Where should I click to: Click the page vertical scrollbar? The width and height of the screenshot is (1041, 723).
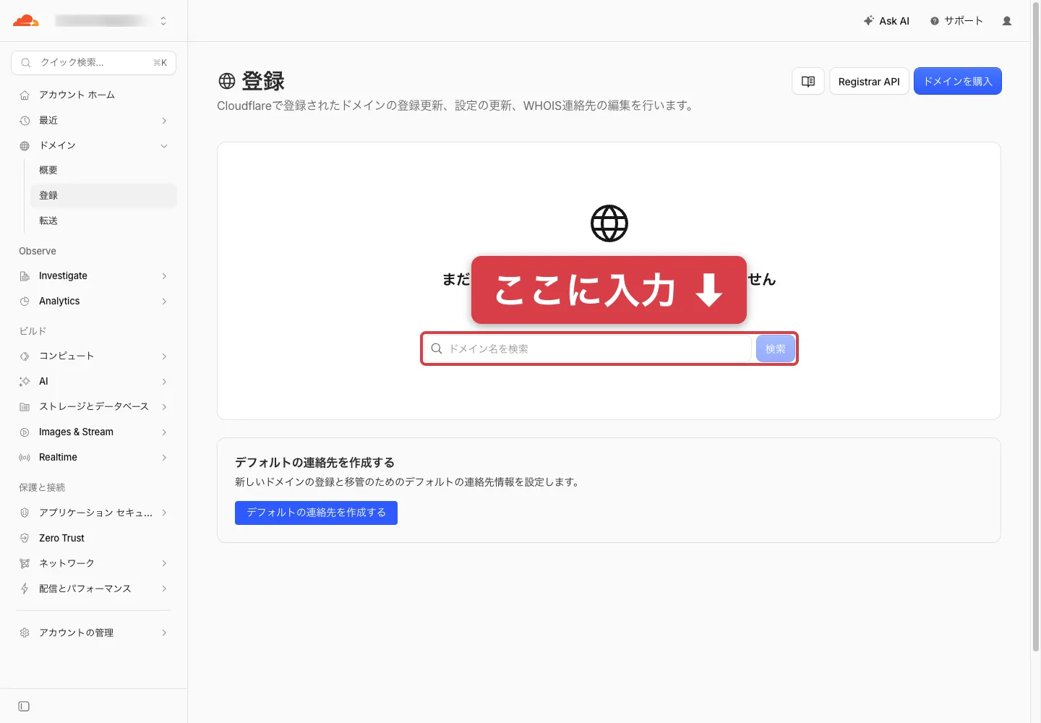point(1036,325)
